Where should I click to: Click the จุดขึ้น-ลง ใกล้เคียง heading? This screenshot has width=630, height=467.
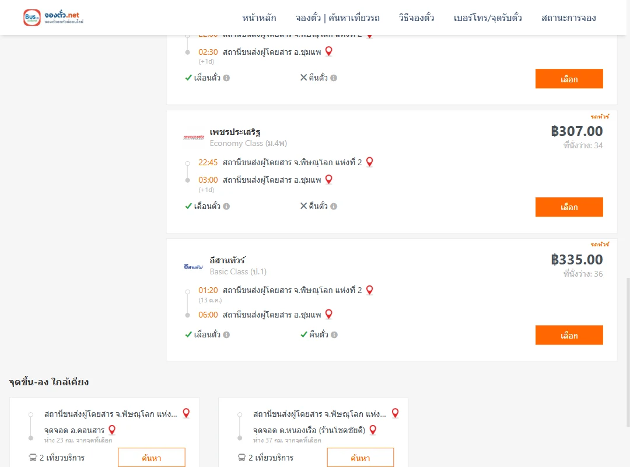49,382
